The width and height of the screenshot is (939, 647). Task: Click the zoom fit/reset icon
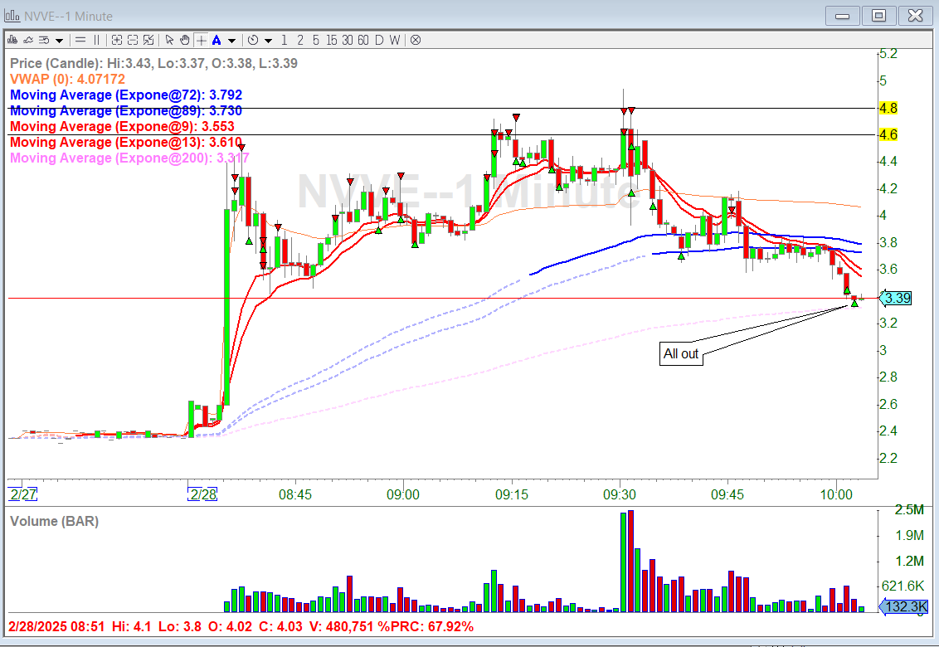tap(148, 40)
